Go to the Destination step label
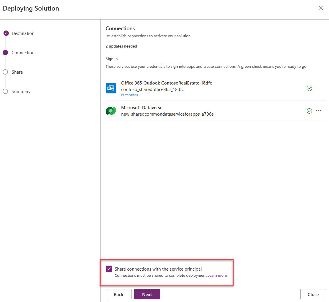329x302 pixels. tap(23, 33)
